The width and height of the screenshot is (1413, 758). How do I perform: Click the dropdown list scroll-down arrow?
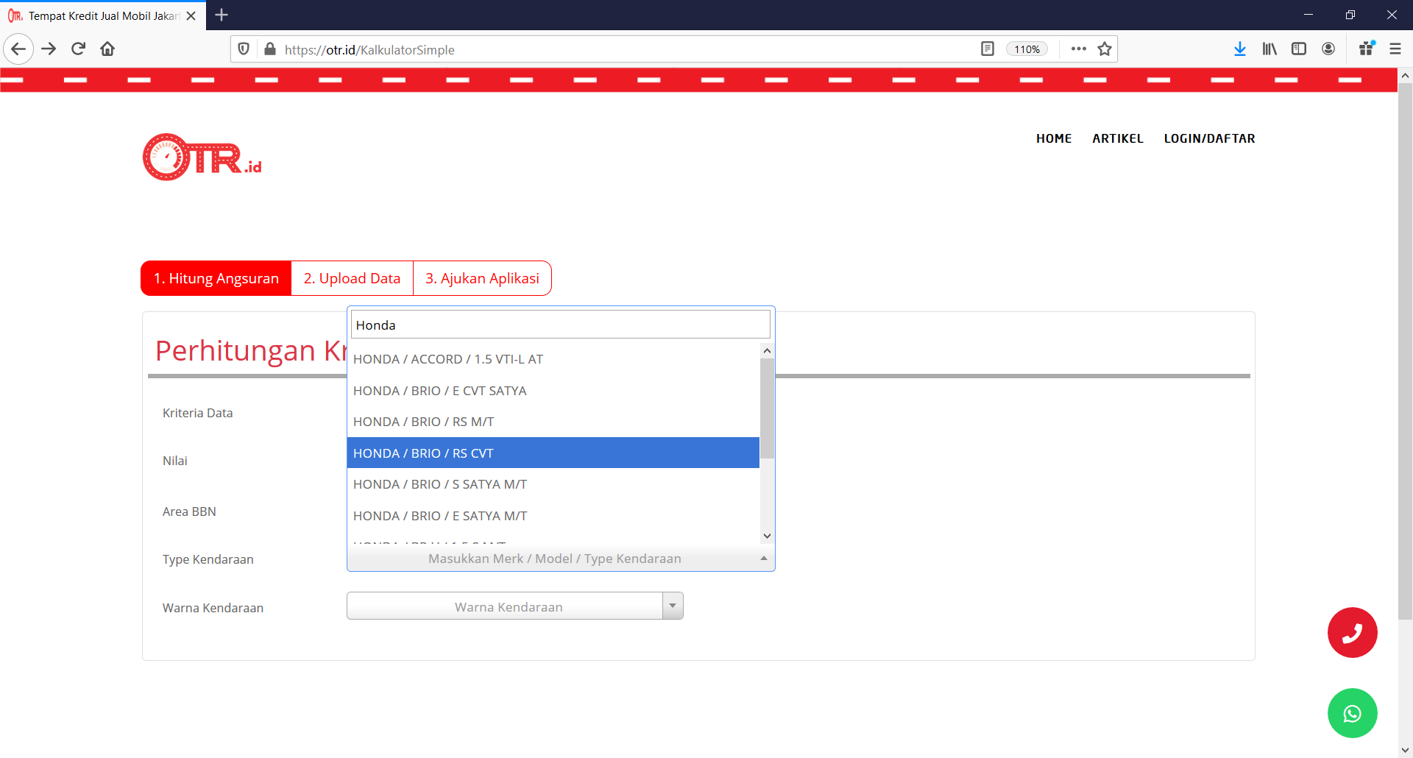pos(767,536)
